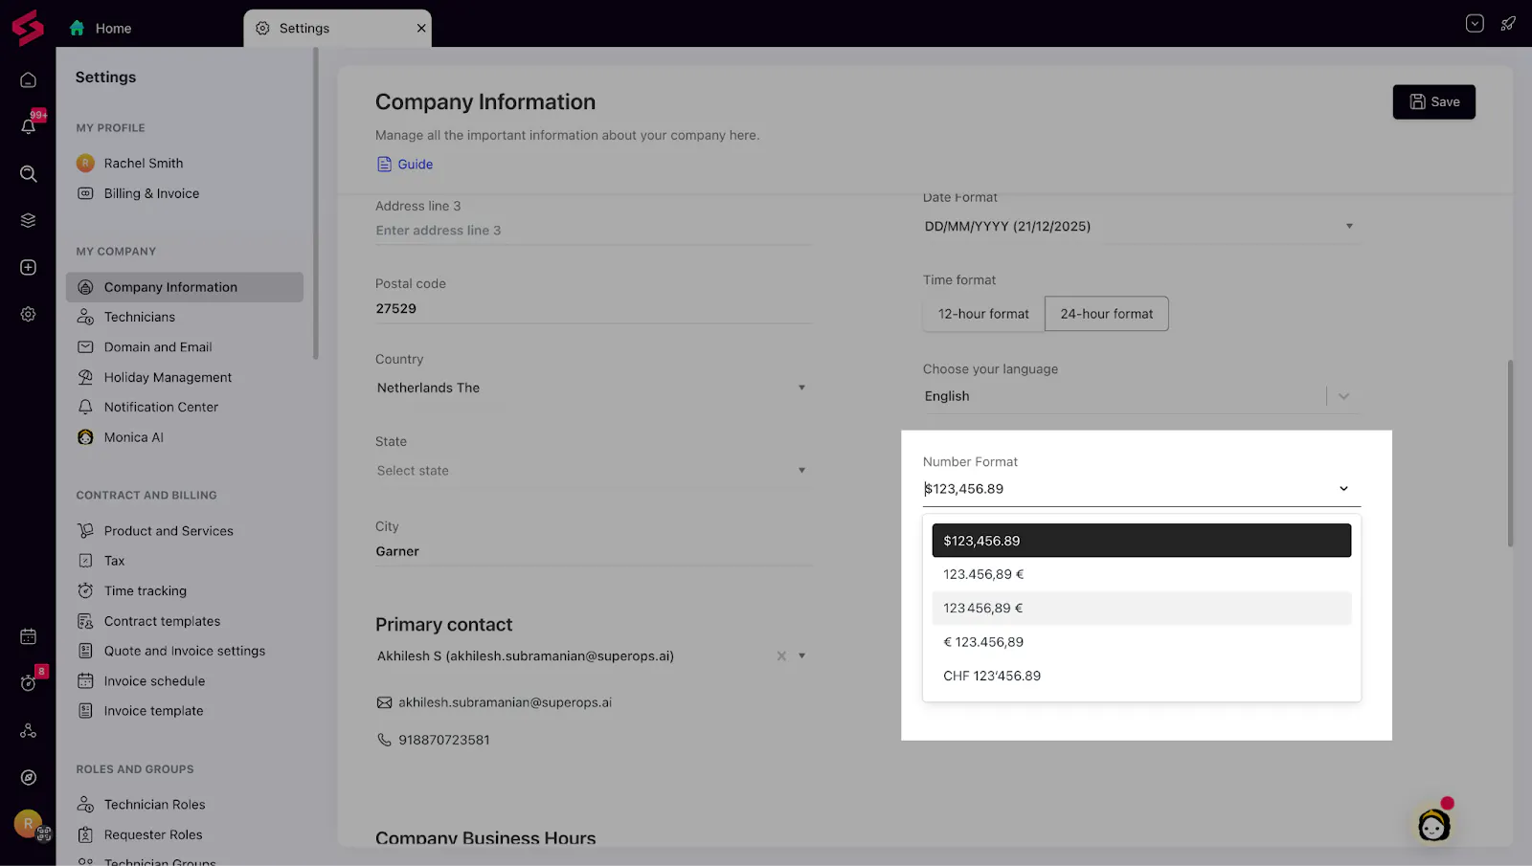
Task: Open the calendar icon in left rail
Action: (x=29, y=636)
